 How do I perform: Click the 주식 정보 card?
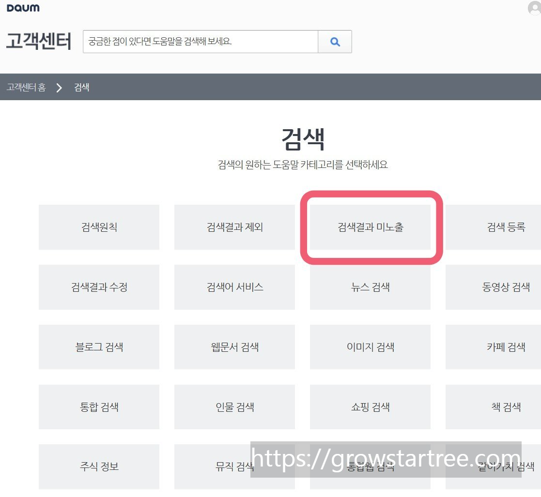tap(99, 467)
